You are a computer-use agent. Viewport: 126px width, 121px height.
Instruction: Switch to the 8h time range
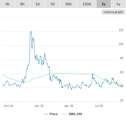point(22,4)
